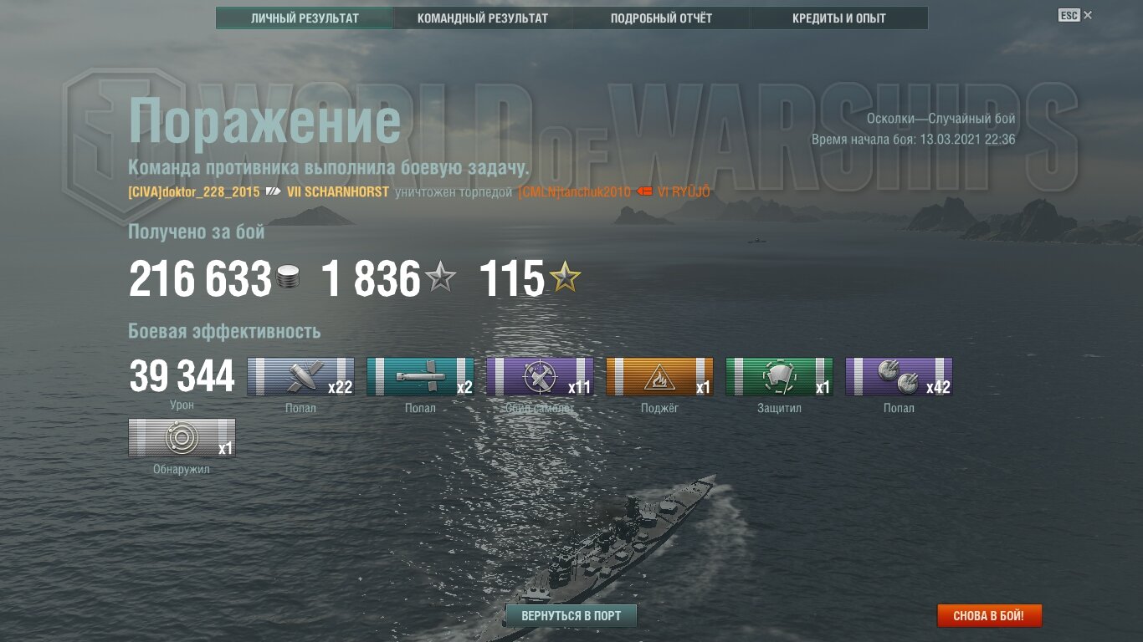Select the torpedo hits ribbon x2
The width and height of the screenshot is (1143, 642).
[x=420, y=377]
